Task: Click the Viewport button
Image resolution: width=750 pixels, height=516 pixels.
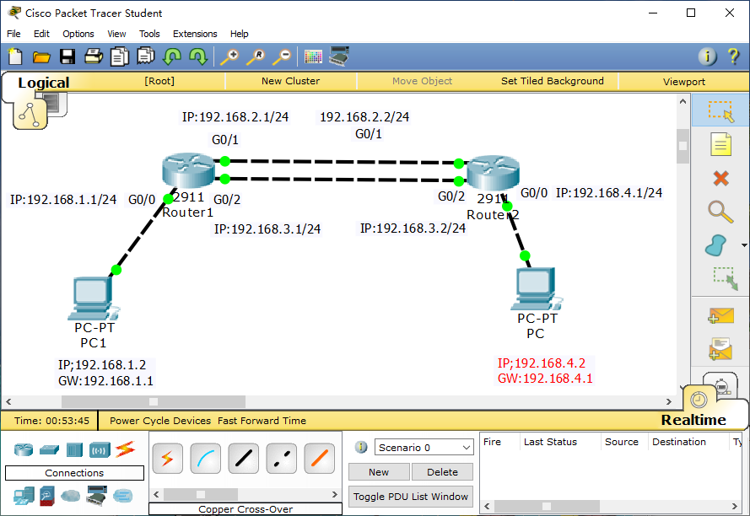Action: 683,82
